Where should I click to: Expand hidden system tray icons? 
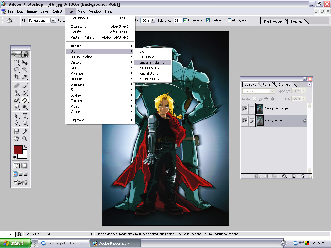point(283,243)
